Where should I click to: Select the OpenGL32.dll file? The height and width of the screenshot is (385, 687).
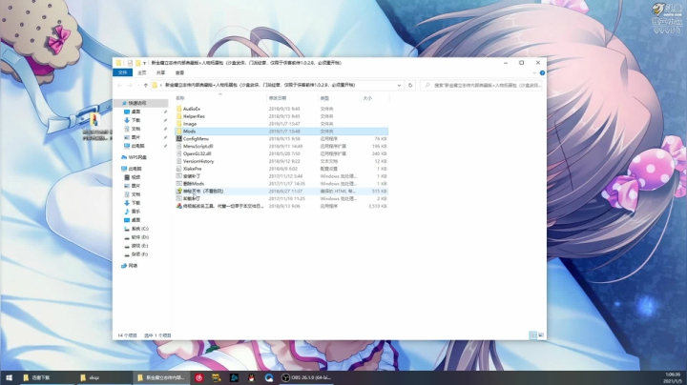pos(197,153)
